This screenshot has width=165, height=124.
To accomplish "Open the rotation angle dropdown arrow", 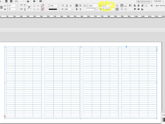I will (x=17, y=6).
